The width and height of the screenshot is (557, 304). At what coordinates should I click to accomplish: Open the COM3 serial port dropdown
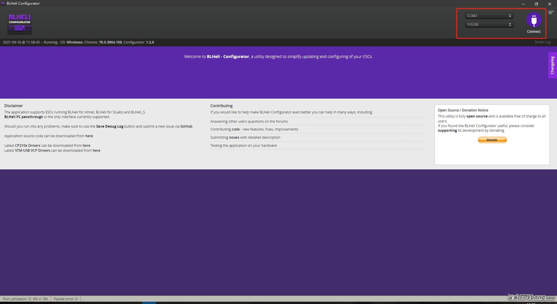[489, 16]
